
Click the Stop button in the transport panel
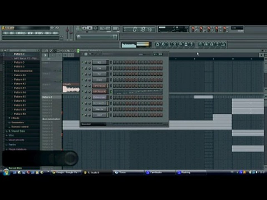click(x=90, y=28)
